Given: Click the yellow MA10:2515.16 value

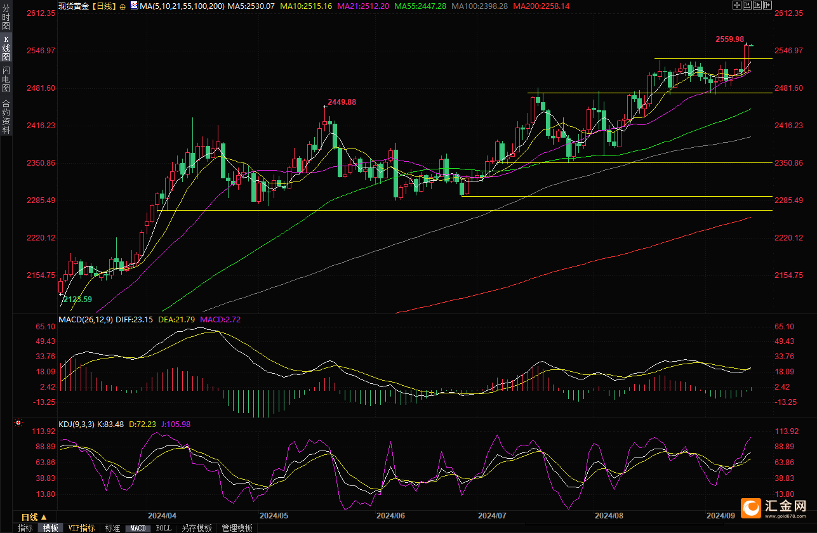Looking at the screenshot, I should coord(307,6).
